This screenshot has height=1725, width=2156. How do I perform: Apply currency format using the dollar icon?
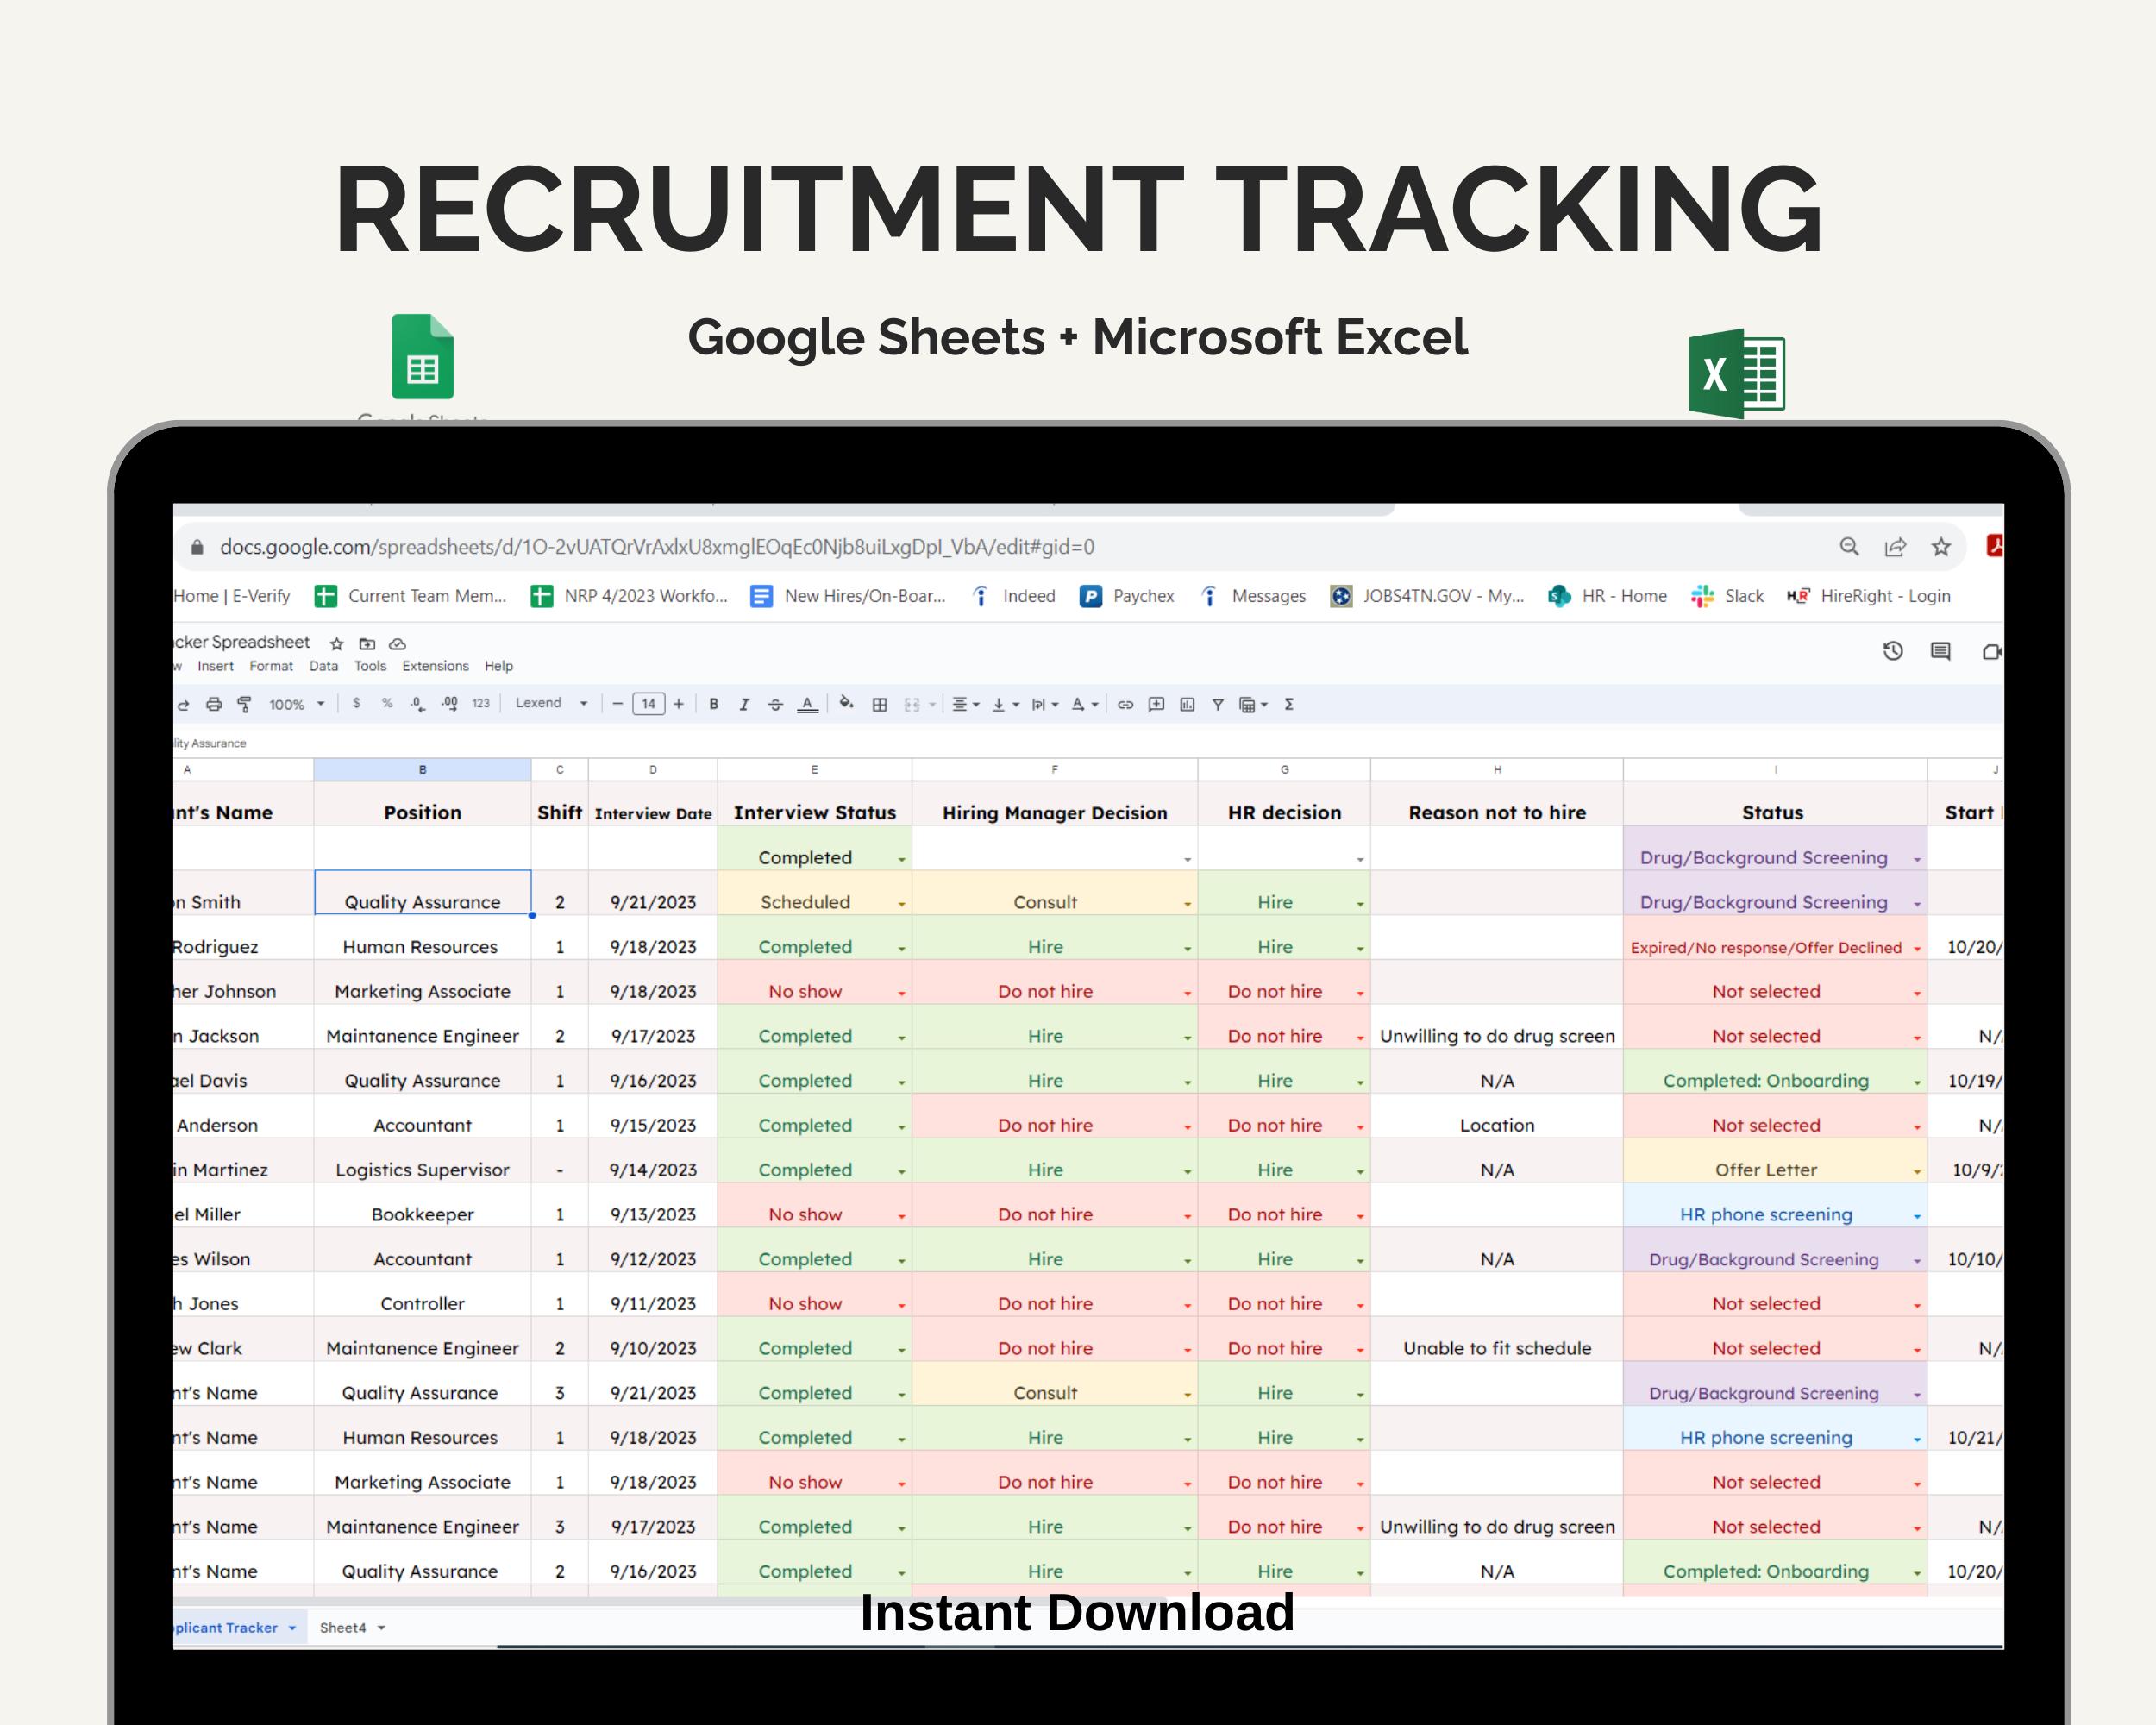coord(356,704)
